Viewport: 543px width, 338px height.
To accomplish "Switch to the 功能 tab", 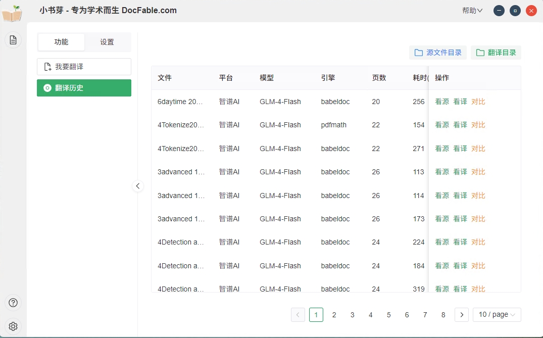I will (61, 42).
